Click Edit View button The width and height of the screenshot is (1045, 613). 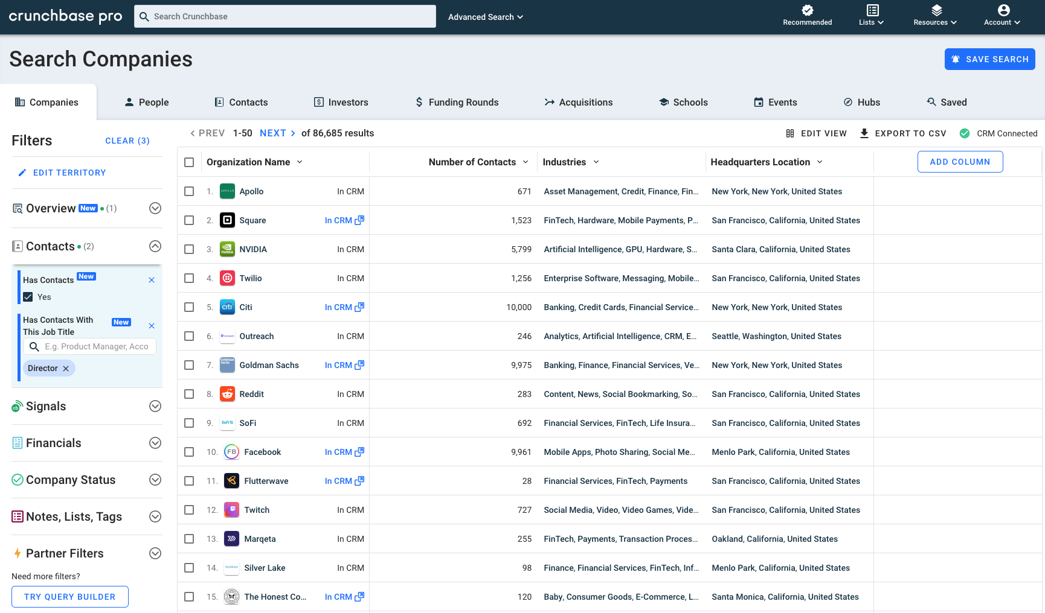tap(817, 133)
